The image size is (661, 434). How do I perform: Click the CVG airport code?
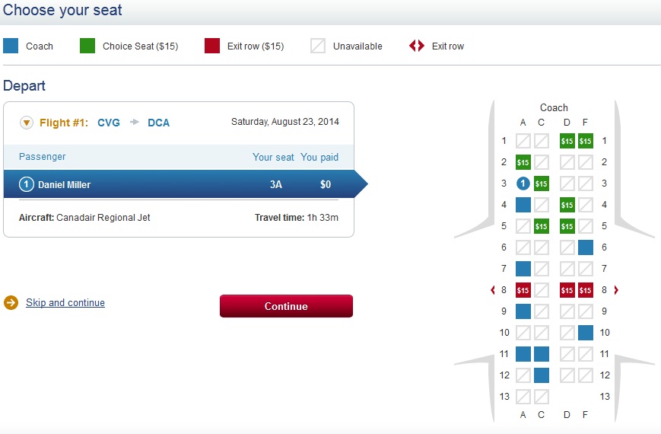109,123
